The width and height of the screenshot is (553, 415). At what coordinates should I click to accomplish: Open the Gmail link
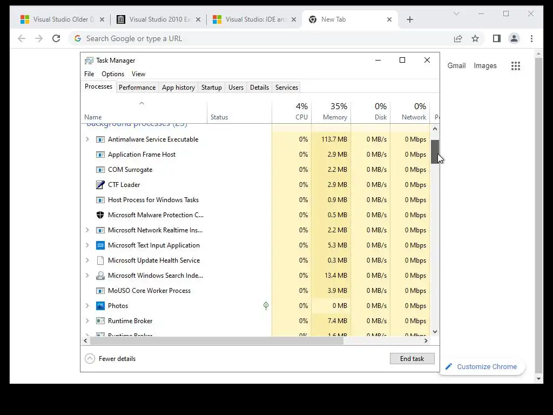click(456, 65)
